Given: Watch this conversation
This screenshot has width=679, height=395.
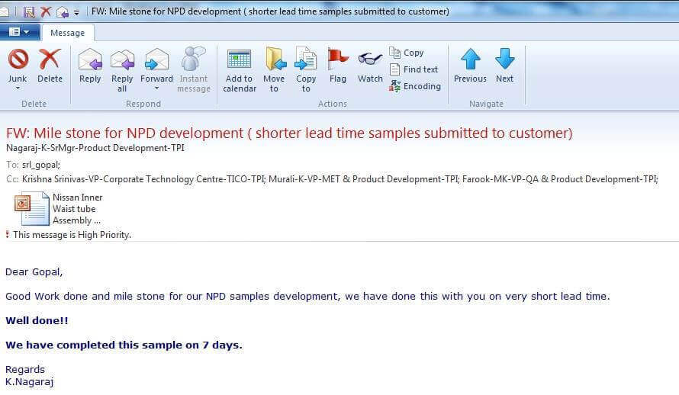Looking at the screenshot, I should (x=370, y=66).
